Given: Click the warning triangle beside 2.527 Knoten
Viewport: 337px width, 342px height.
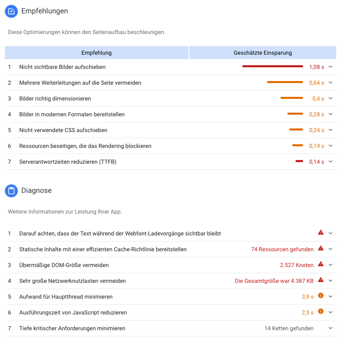Looking at the screenshot, I should 320,264.
